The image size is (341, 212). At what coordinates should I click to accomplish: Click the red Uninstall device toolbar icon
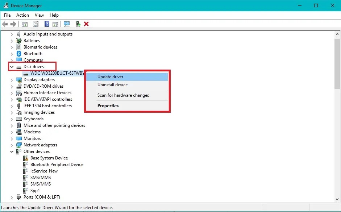(86, 24)
